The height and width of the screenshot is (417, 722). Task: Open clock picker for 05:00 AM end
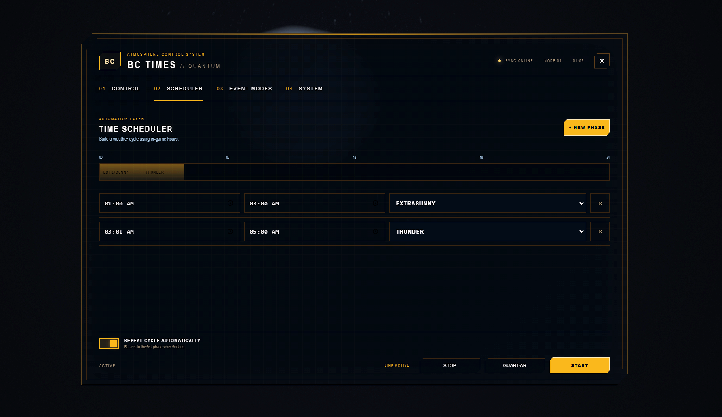pos(375,231)
